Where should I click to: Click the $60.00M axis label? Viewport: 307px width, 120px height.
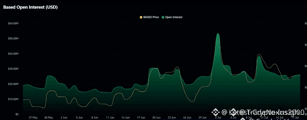pyautogui.click(x=13, y=23)
